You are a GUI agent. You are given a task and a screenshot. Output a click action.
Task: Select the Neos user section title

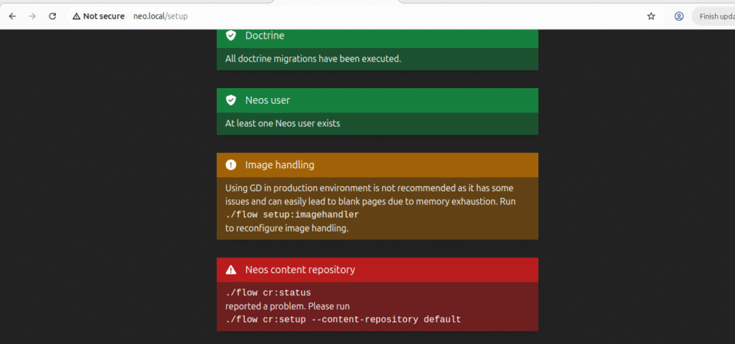(x=268, y=100)
